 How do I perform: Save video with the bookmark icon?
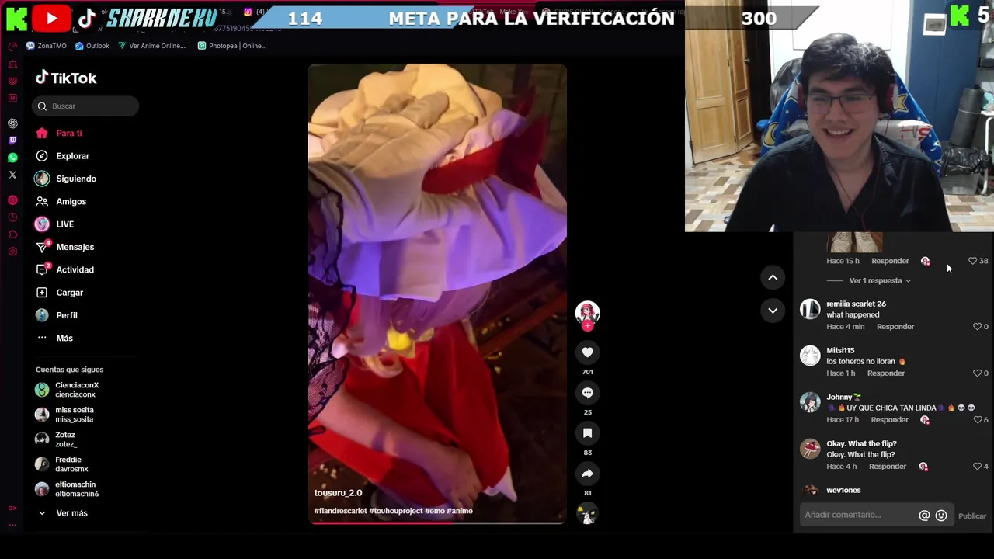(x=587, y=433)
